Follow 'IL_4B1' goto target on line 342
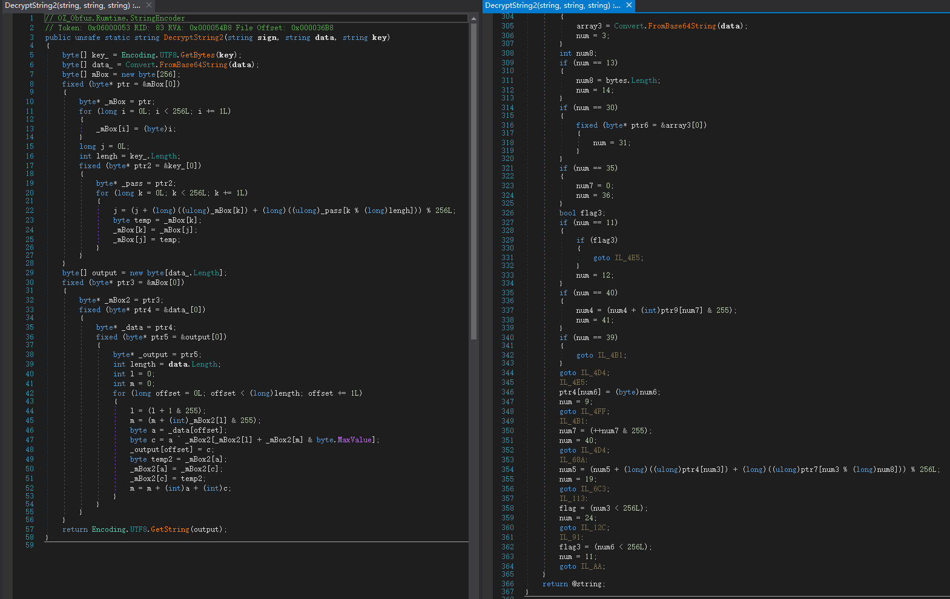 click(x=610, y=355)
